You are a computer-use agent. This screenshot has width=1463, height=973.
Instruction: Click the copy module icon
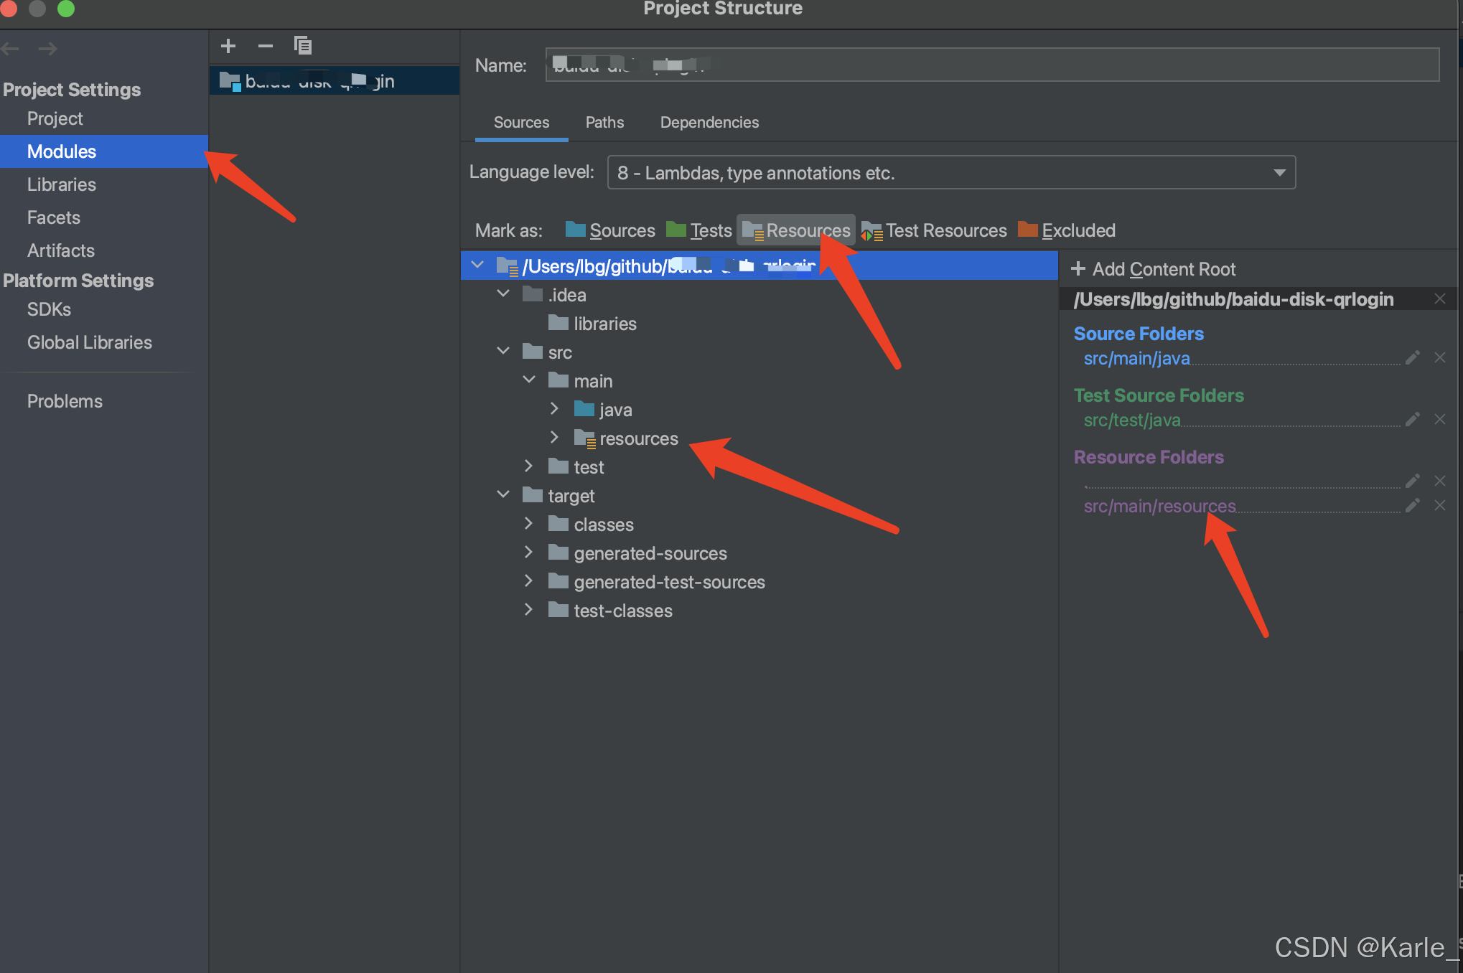pos(303,46)
